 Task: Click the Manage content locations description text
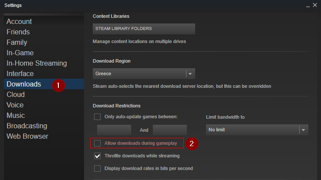(139, 41)
